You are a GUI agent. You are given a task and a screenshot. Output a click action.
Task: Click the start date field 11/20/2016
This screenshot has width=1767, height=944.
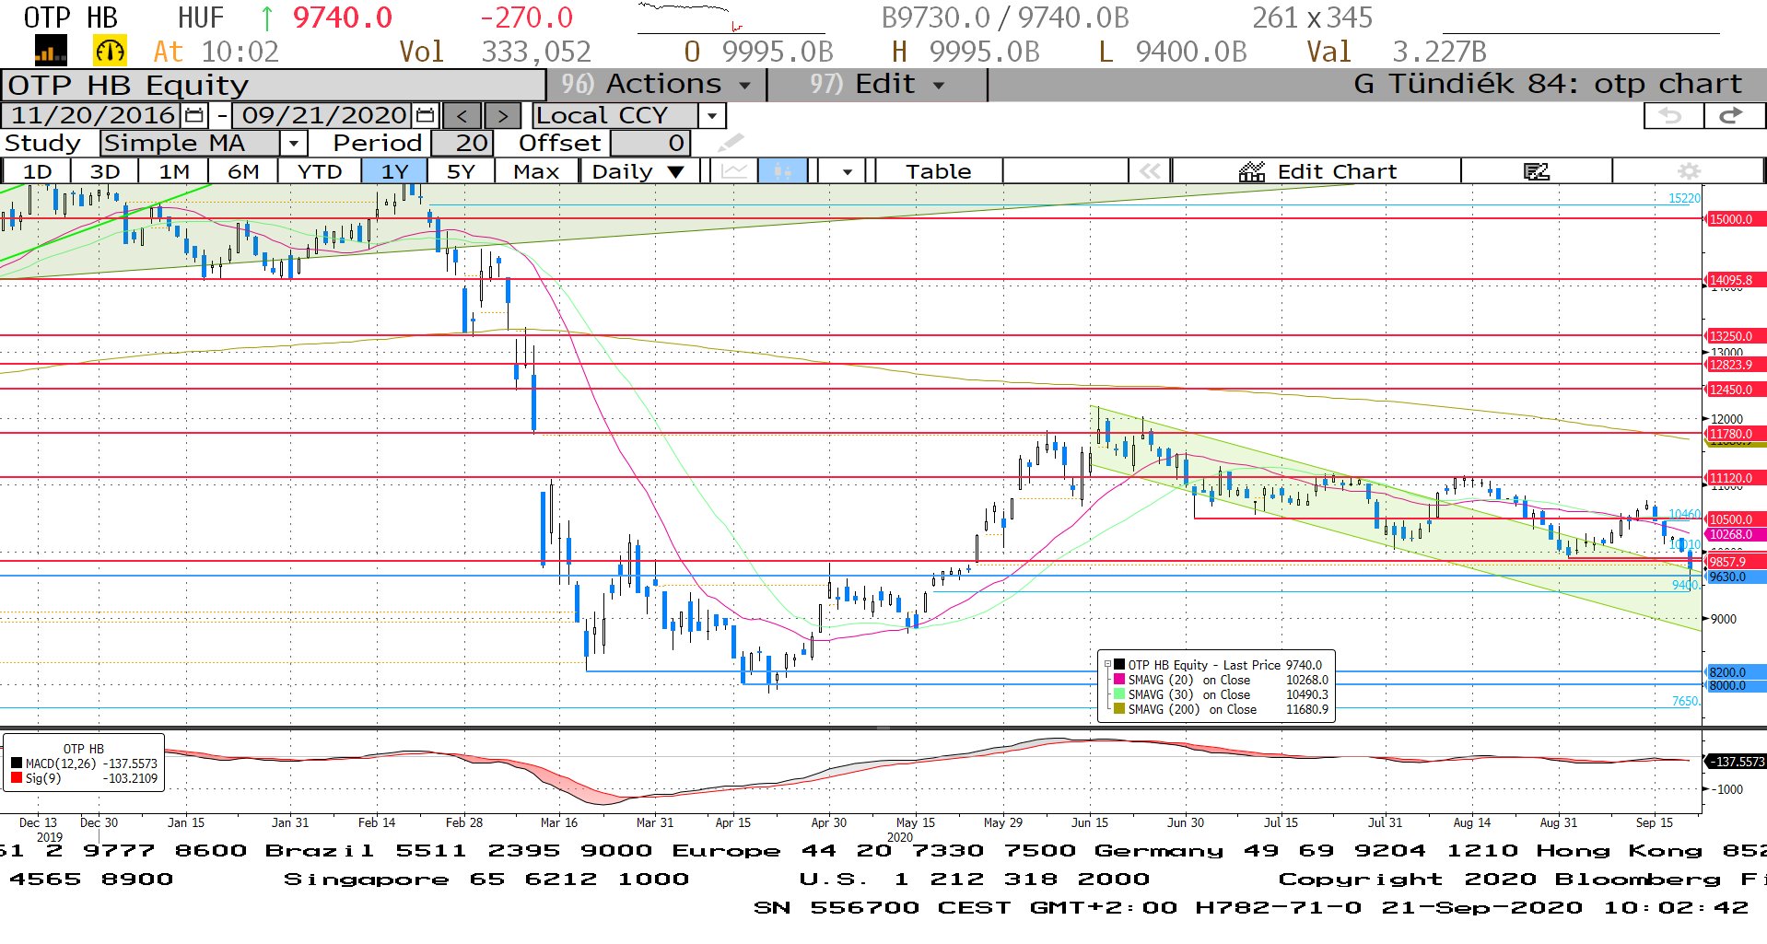coord(92,115)
